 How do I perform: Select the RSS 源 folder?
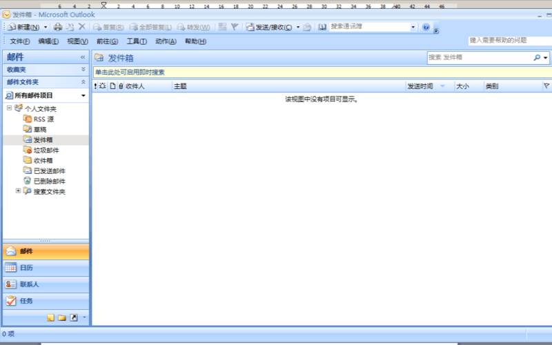pos(43,119)
